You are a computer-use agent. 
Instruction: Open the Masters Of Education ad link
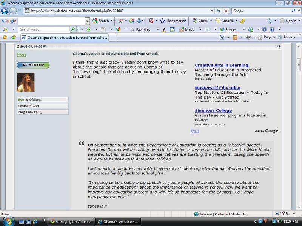(x=218, y=88)
